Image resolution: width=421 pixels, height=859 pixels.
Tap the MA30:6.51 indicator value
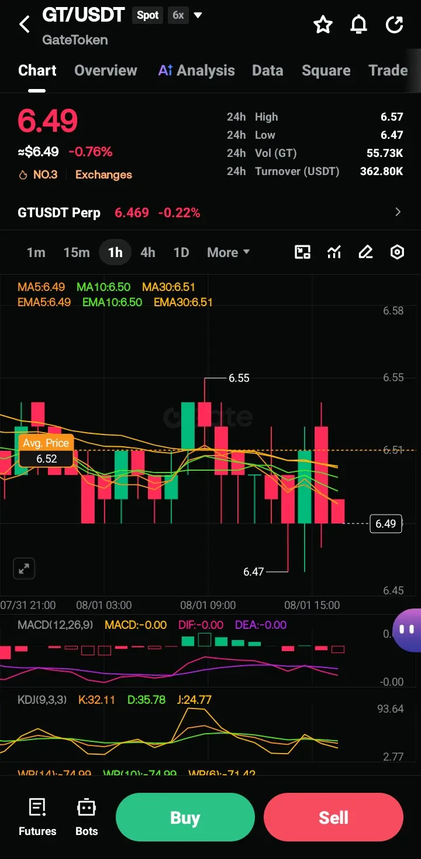click(168, 287)
